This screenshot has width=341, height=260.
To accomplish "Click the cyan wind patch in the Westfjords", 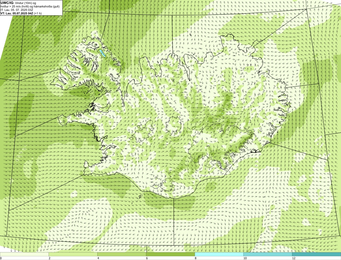I will pyautogui.click(x=102, y=53).
